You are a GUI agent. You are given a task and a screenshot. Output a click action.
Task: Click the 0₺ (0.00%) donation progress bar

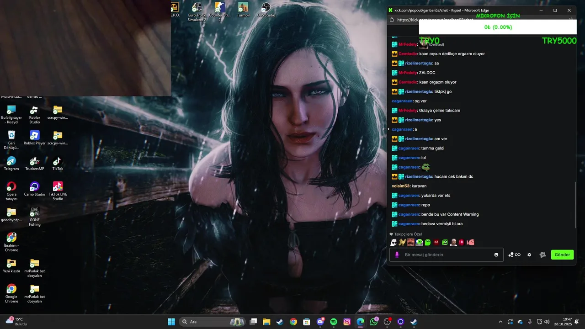[498, 27]
